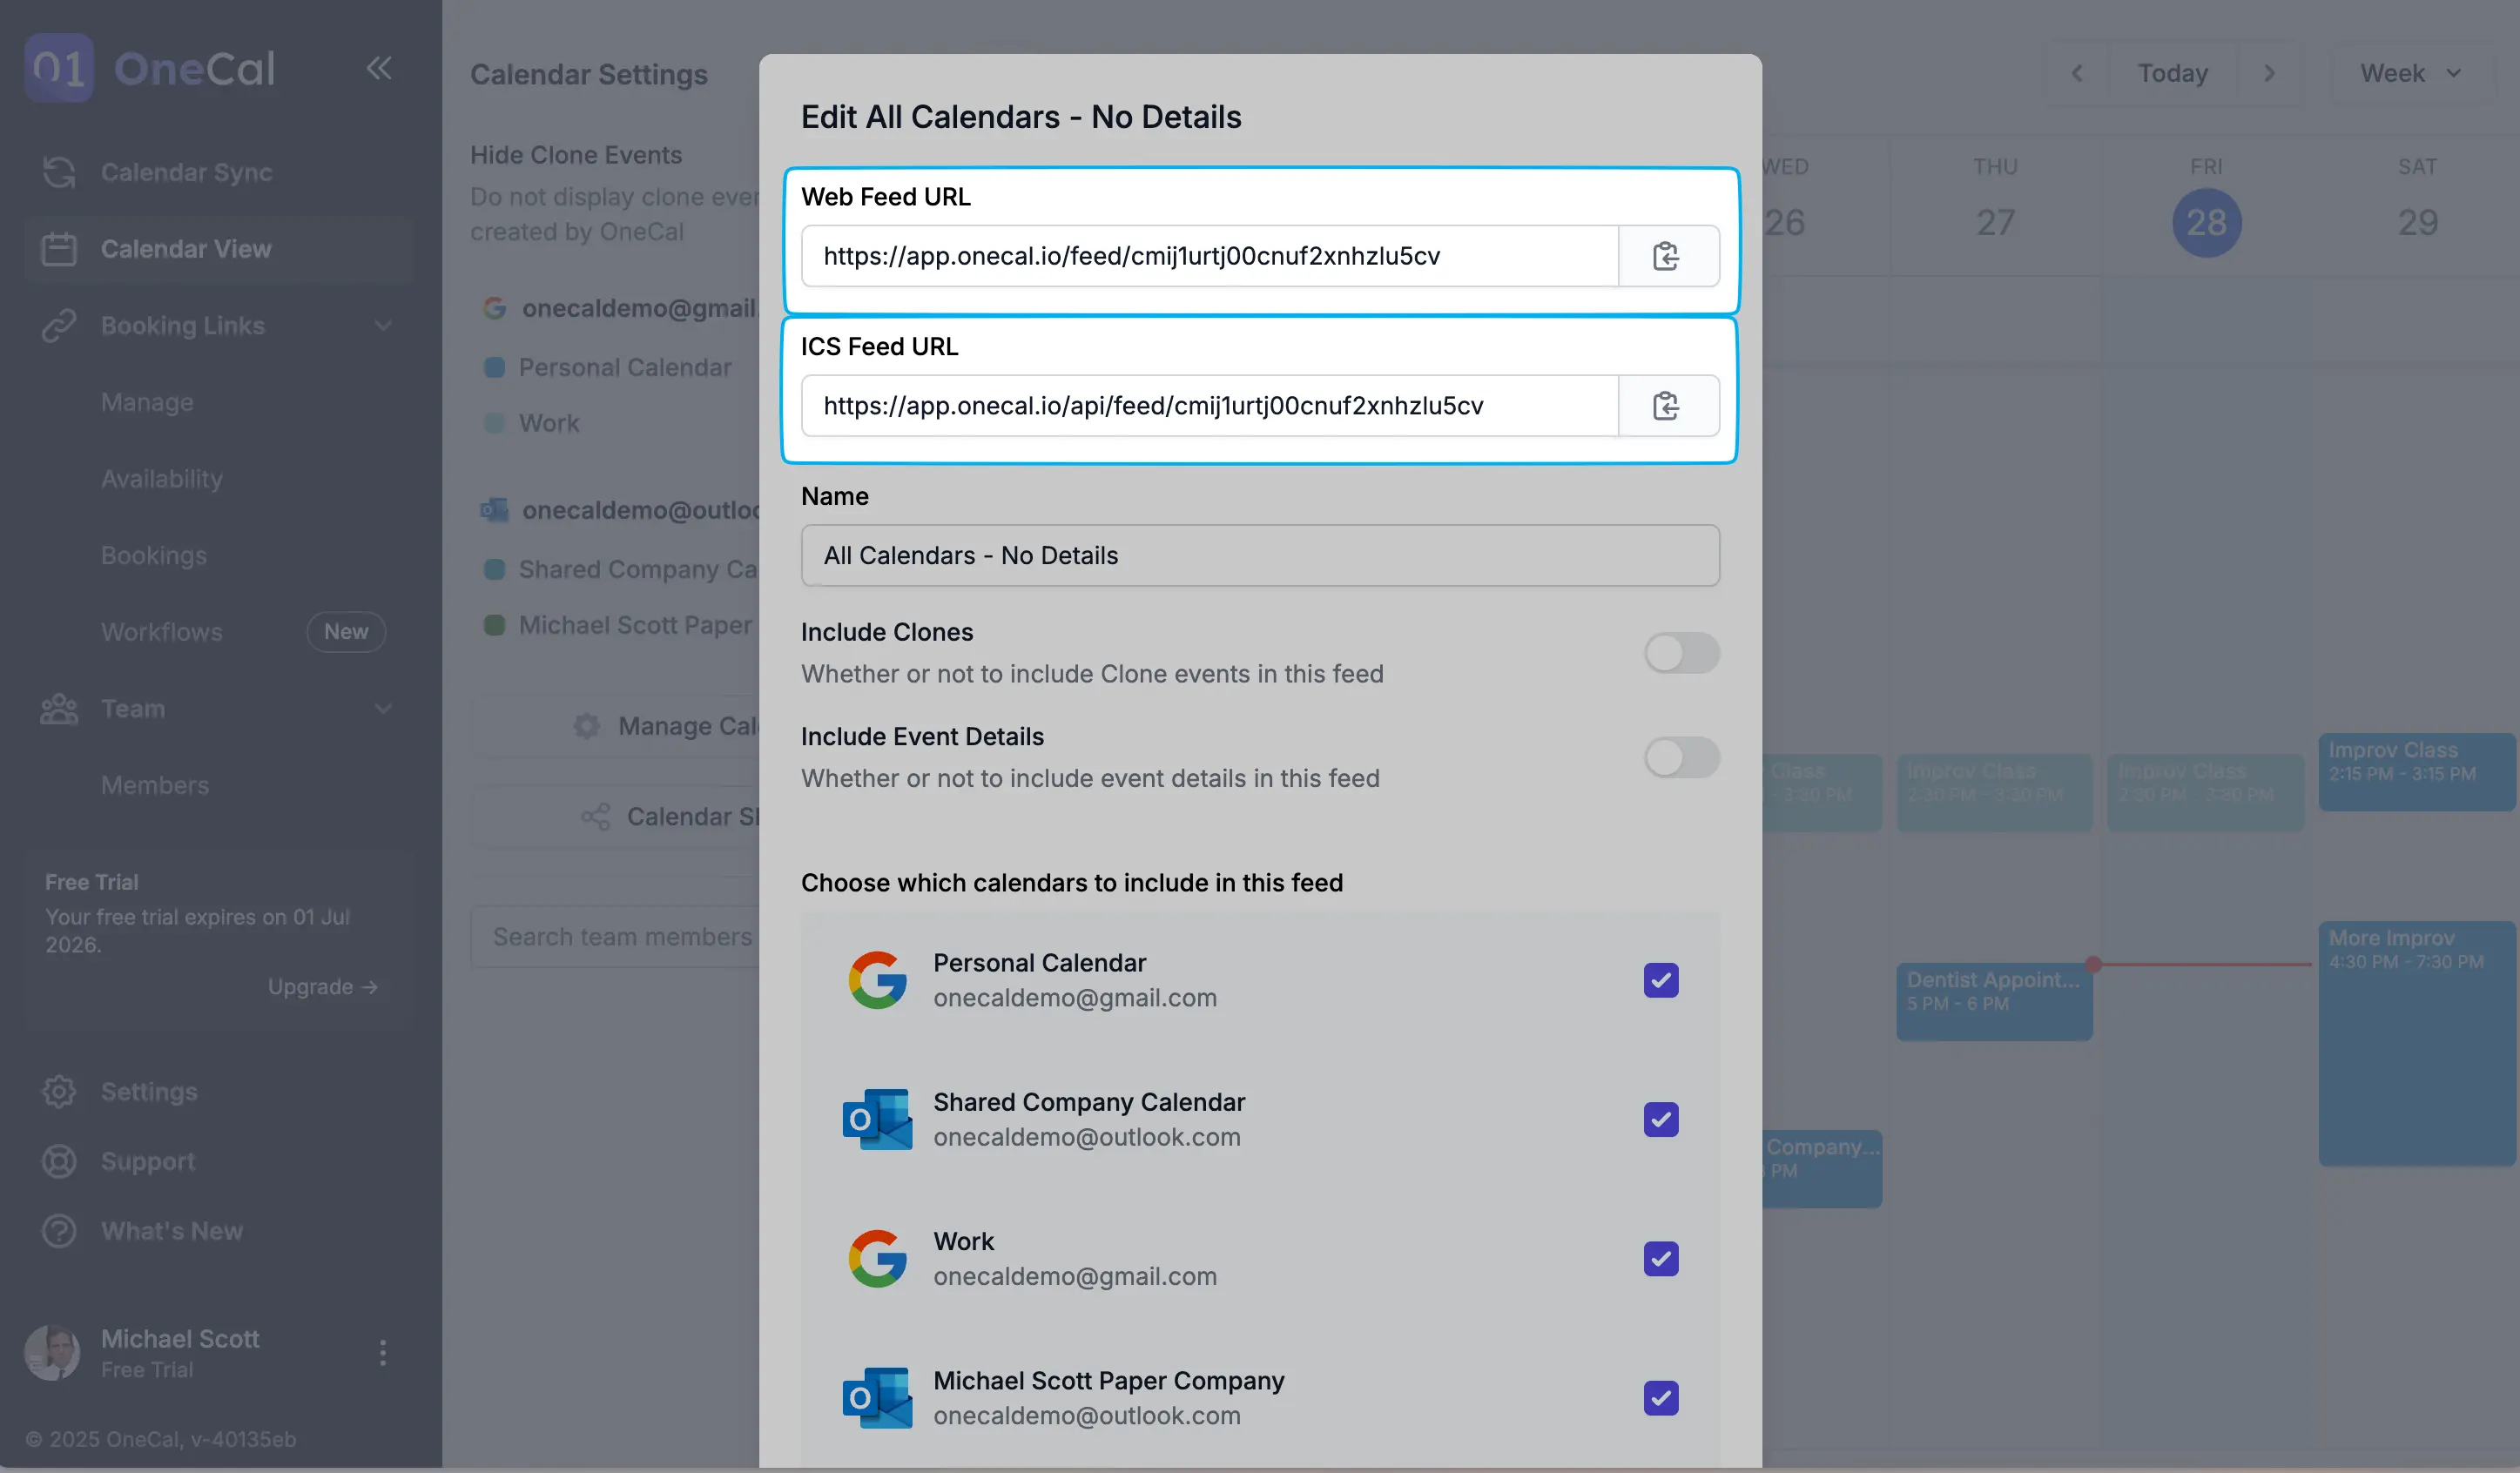The image size is (2520, 1473).
Task: Select the Calendar View icon
Action: pyautogui.click(x=60, y=248)
